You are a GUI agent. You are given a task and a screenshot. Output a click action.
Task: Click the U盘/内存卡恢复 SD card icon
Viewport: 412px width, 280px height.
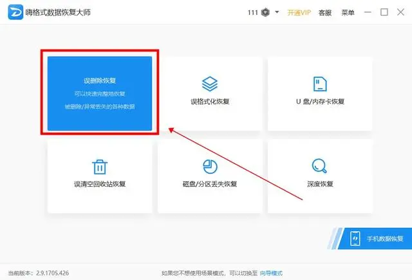tap(320, 84)
